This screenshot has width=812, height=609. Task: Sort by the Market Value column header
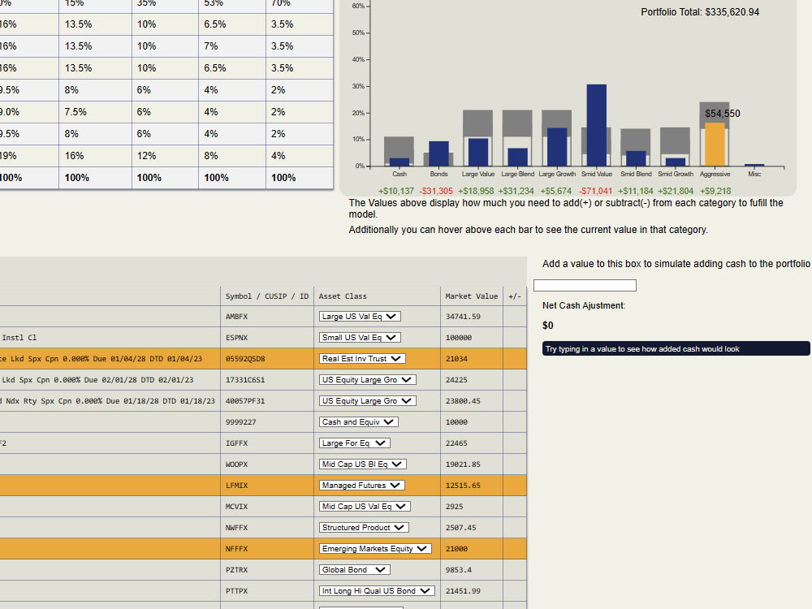pos(471,296)
